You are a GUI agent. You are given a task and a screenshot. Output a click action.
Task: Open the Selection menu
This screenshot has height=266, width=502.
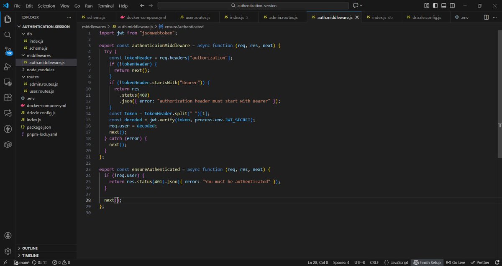click(46, 6)
